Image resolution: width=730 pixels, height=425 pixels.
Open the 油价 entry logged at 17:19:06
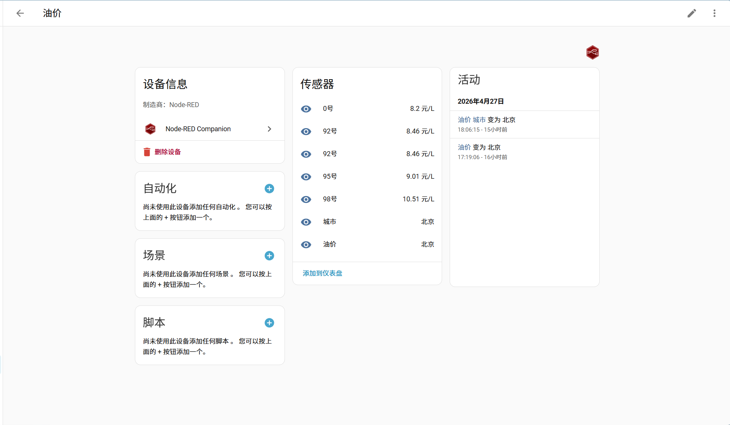click(x=464, y=147)
